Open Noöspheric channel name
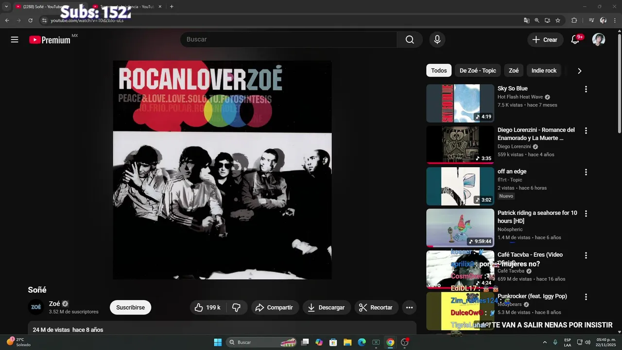622x350 pixels. (x=510, y=229)
